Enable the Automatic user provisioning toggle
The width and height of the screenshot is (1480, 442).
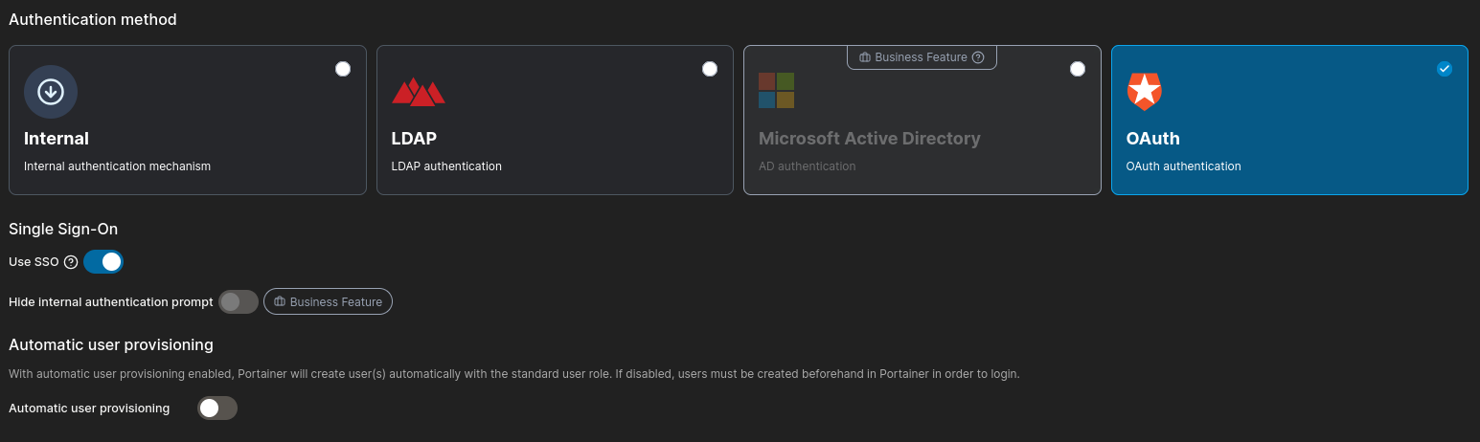coord(217,409)
